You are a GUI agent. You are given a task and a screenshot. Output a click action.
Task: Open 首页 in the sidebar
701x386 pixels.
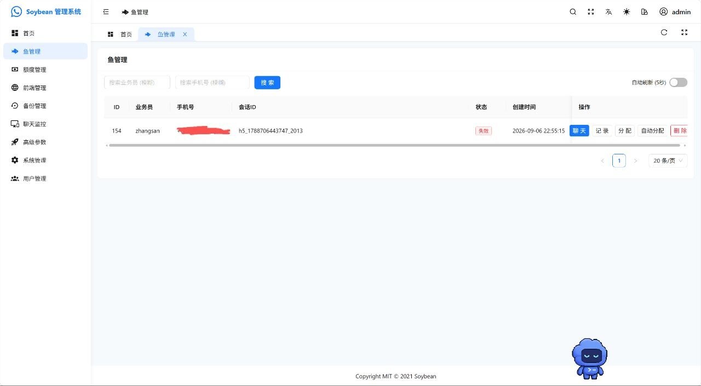point(45,33)
